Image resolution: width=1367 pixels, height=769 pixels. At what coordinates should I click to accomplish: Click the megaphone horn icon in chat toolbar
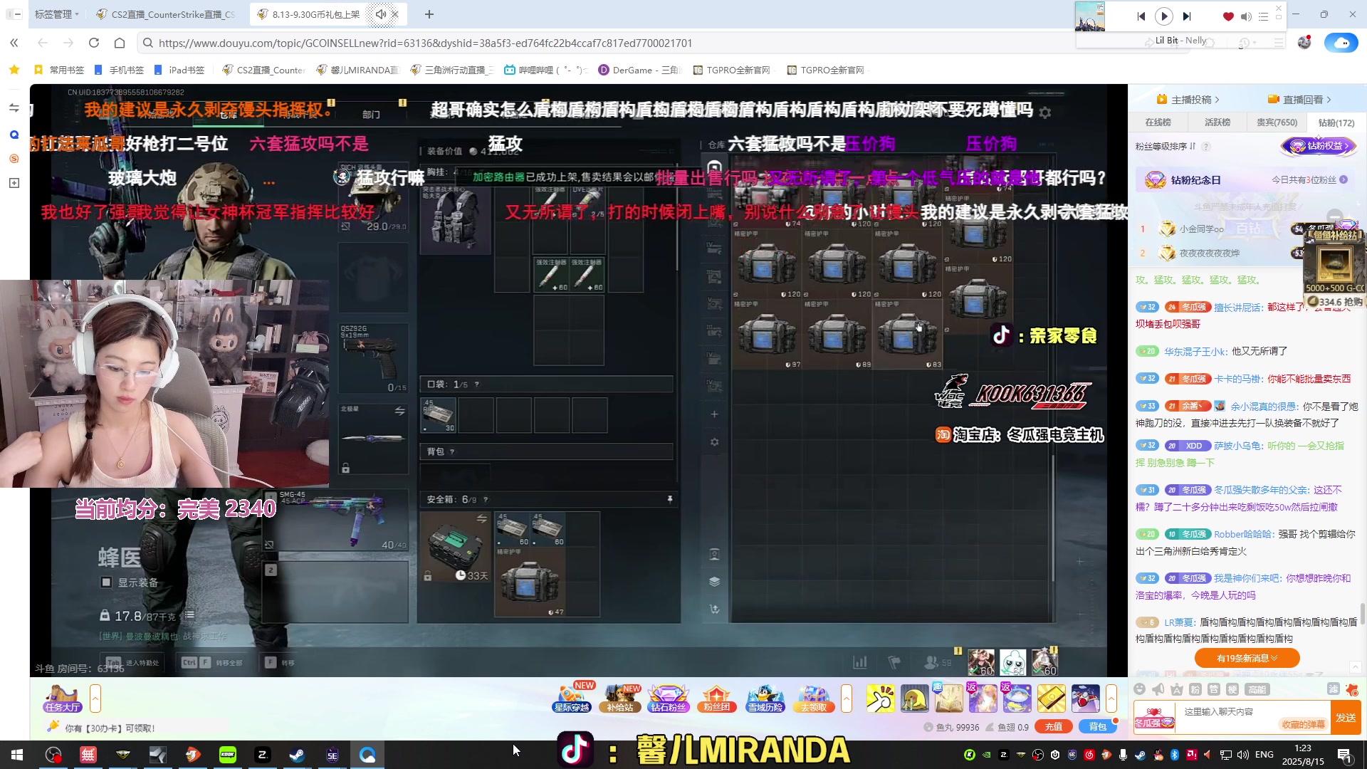point(1158,689)
